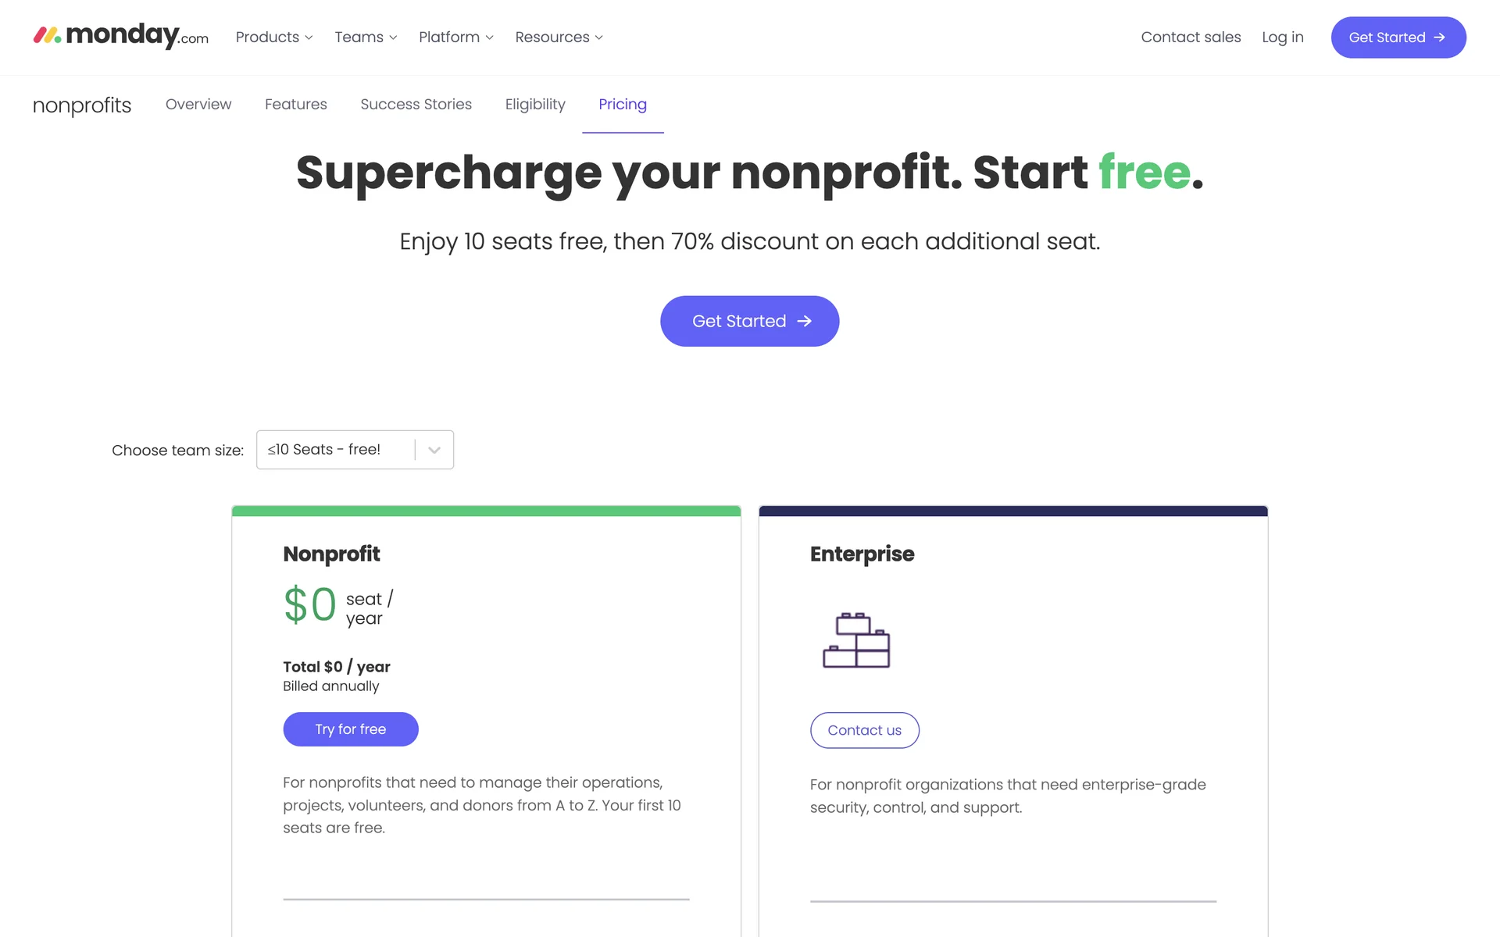This screenshot has width=1500, height=937.
Task: Click the Contact us button
Action: (864, 730)
